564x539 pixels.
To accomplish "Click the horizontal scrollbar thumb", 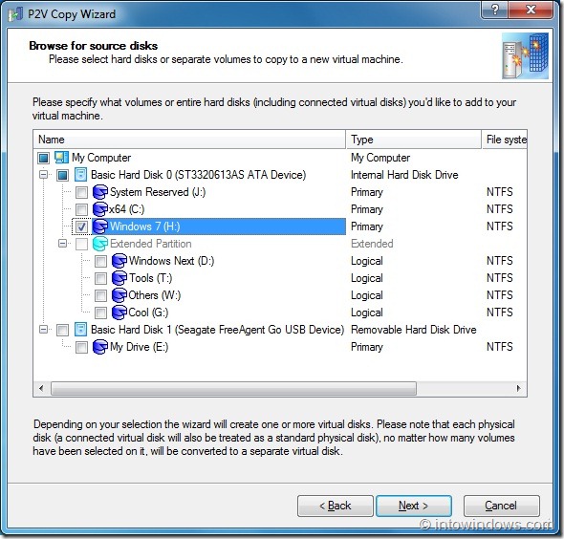I will click(x=234, y=388).
